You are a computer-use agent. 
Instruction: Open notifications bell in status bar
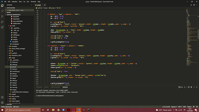pyautogui.click(x=197, y=107)
